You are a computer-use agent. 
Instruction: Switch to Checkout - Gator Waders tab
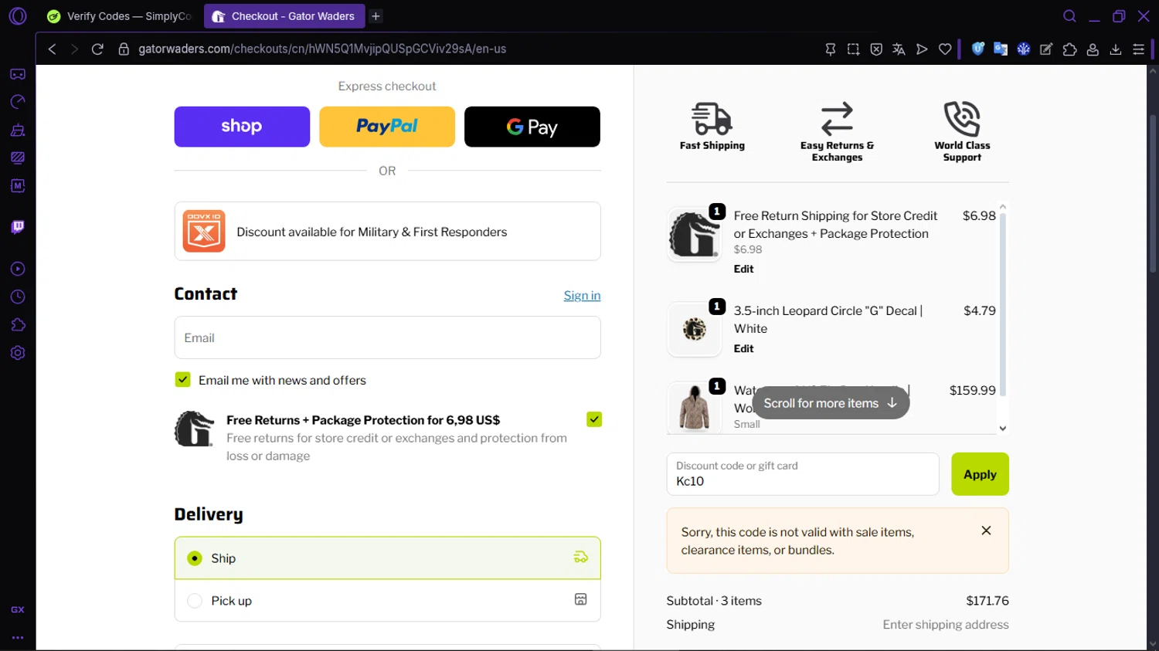[284, 16]
